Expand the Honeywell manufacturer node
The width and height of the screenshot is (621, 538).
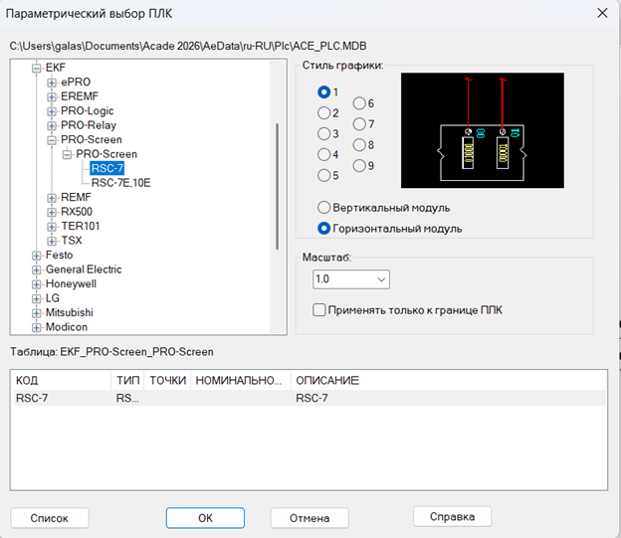click(37, 284)
